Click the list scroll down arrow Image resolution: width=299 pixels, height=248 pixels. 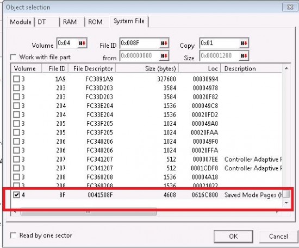pyautogui.click(x=286, y=202)
